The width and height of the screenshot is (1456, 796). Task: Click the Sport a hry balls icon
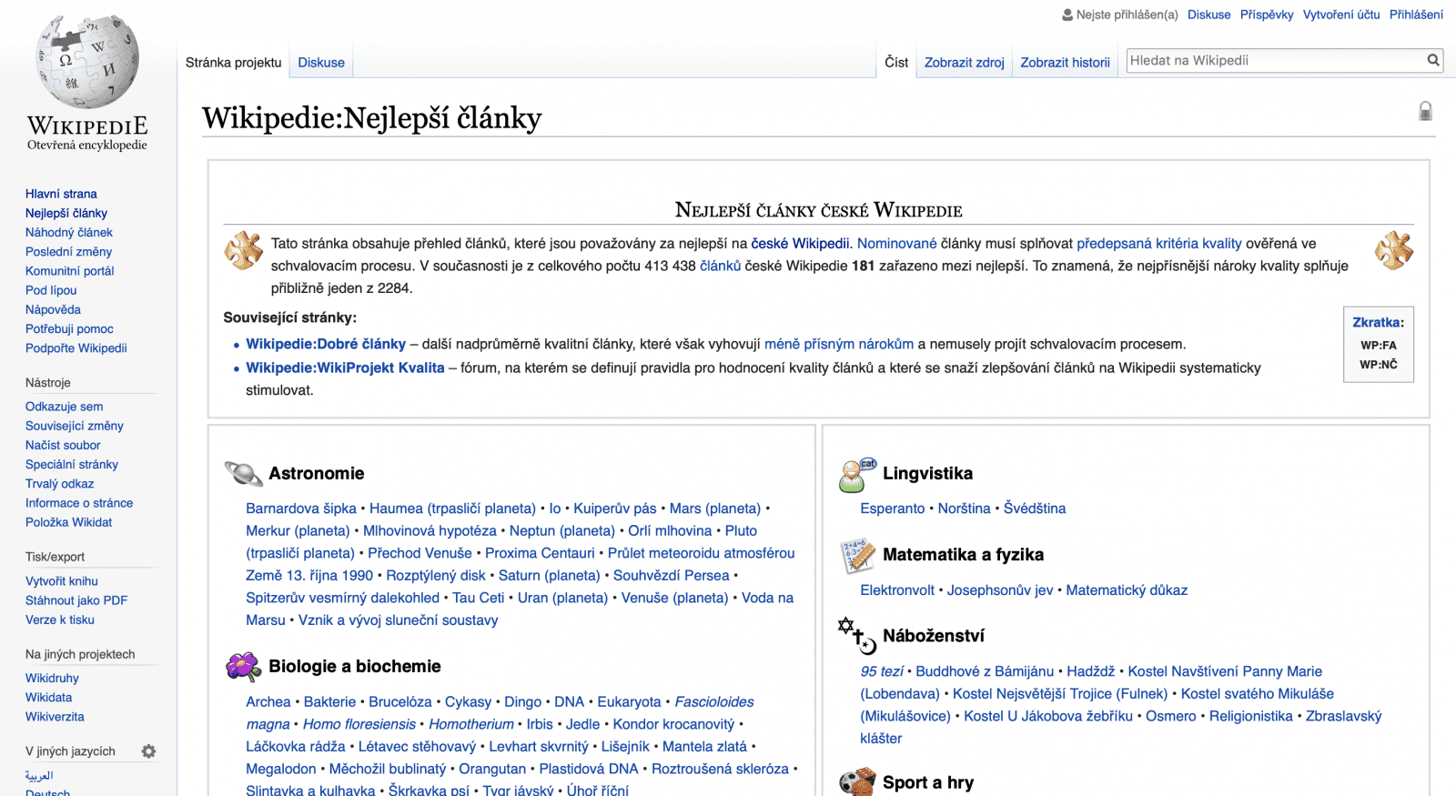point(857,782)
